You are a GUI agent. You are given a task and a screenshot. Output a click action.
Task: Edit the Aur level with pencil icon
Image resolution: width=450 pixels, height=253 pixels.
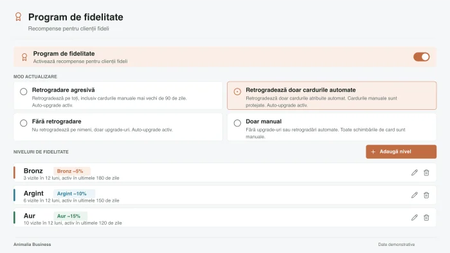(415, 218)
